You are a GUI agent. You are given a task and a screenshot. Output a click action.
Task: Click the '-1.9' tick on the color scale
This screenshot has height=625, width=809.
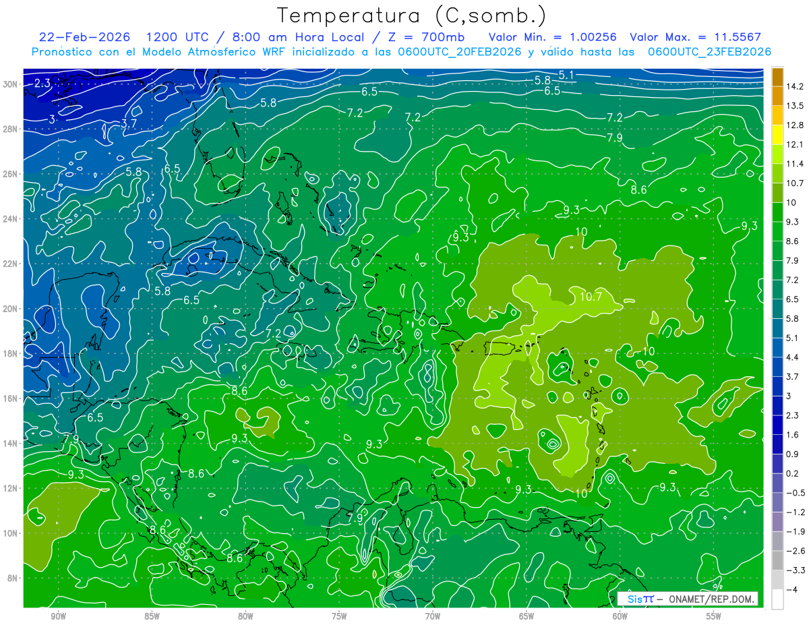[x=794, y=532]
